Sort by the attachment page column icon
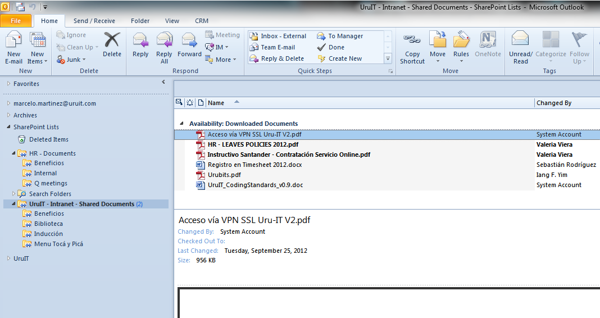This screenshot has width=600, height=318. coord(201,103)
